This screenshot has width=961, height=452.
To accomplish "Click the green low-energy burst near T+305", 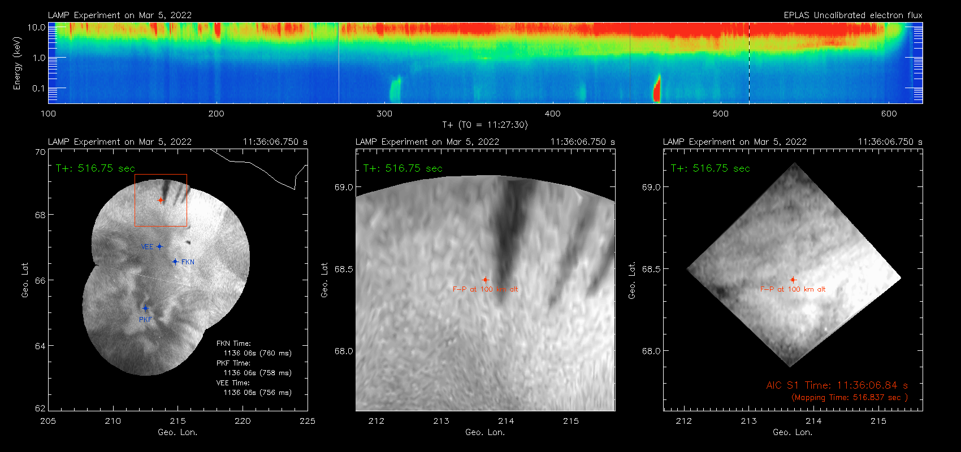I will [x=395, y=89].
